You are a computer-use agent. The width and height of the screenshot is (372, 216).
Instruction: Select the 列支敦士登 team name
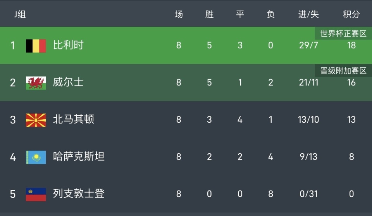[x=79, y=194]
